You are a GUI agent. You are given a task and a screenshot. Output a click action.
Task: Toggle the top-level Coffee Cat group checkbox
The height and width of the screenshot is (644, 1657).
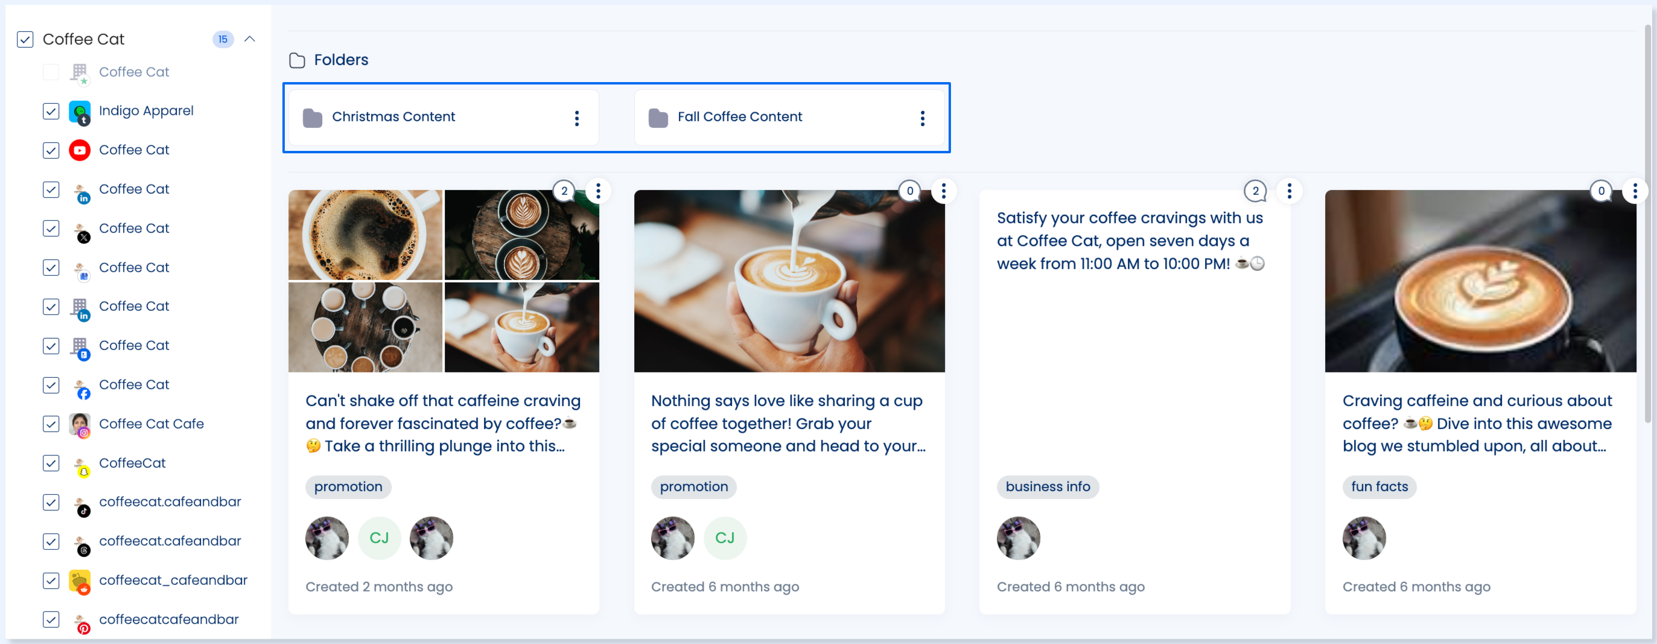(25, 39)
